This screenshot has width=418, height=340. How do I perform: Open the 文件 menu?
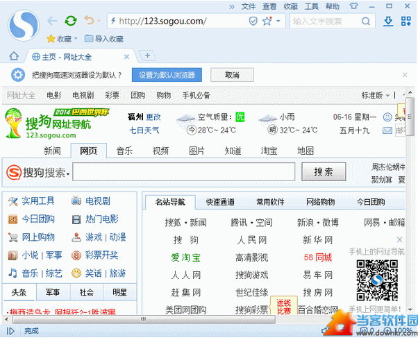[249, 6]
